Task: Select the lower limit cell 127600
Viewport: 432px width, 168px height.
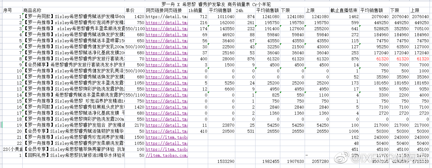Action: tap(292, 29)
